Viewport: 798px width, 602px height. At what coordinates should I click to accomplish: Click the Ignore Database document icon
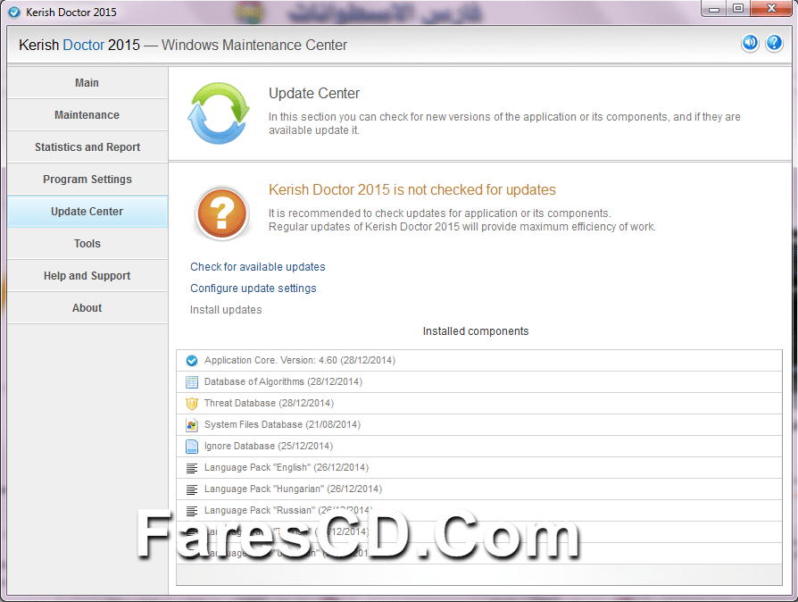click(x=192, y=447)
